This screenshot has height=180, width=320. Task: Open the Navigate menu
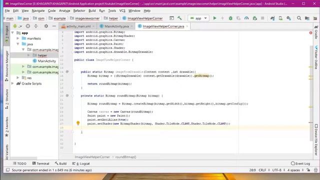(38, 10)
